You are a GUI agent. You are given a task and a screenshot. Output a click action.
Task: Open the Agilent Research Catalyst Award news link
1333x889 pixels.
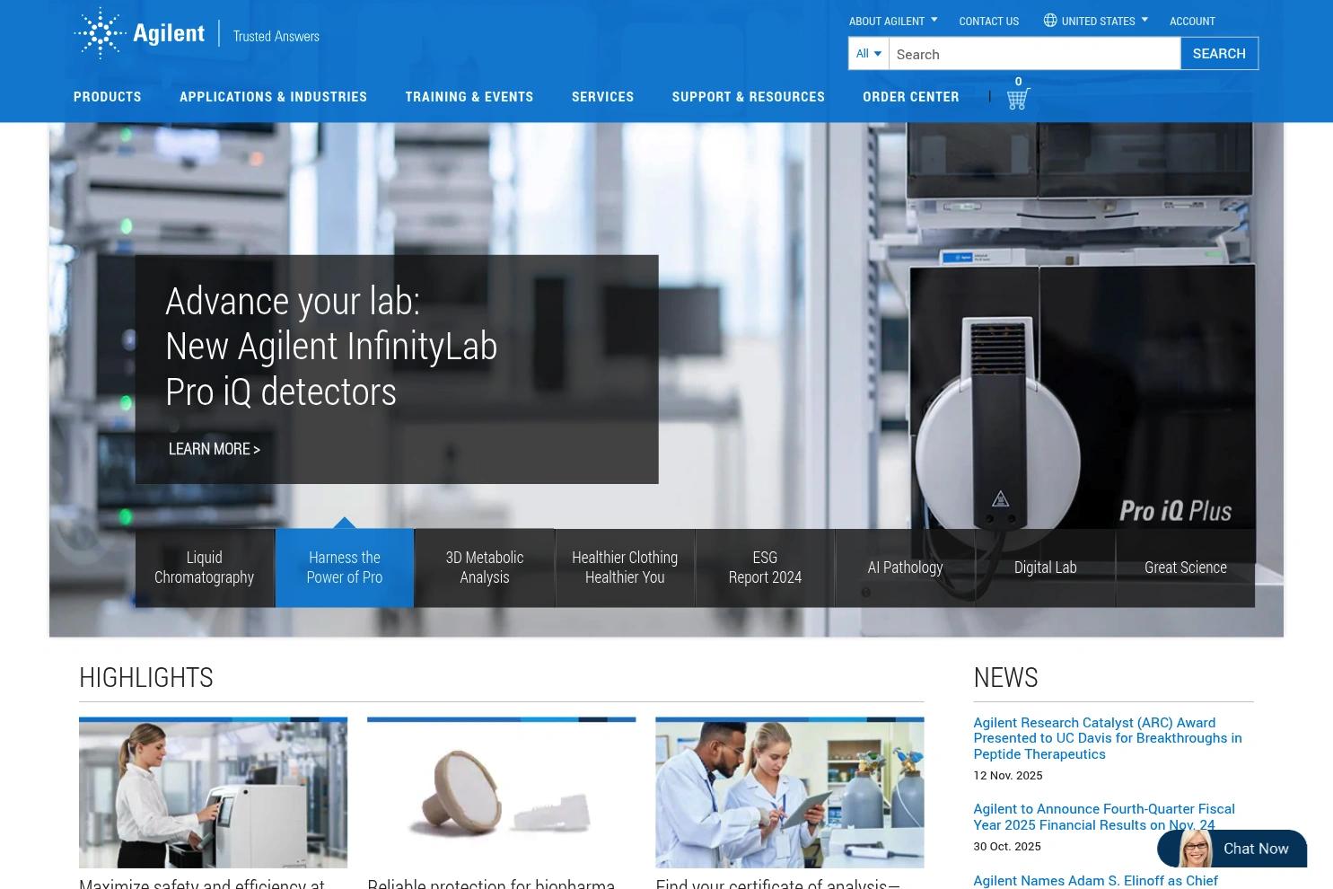(x=1108, y=738)
